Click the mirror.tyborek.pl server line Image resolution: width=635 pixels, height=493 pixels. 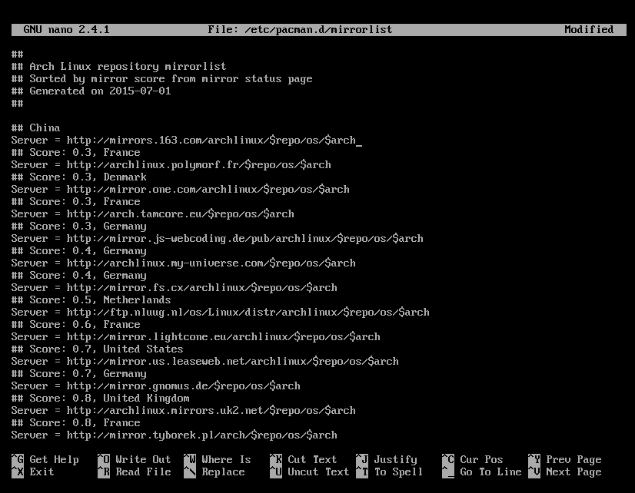175,435
